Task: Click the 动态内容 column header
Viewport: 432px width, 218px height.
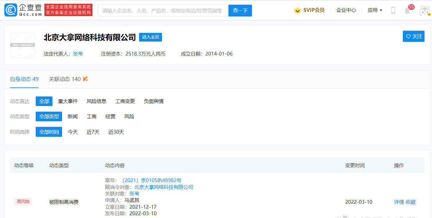Action: [x=115, y=165]
